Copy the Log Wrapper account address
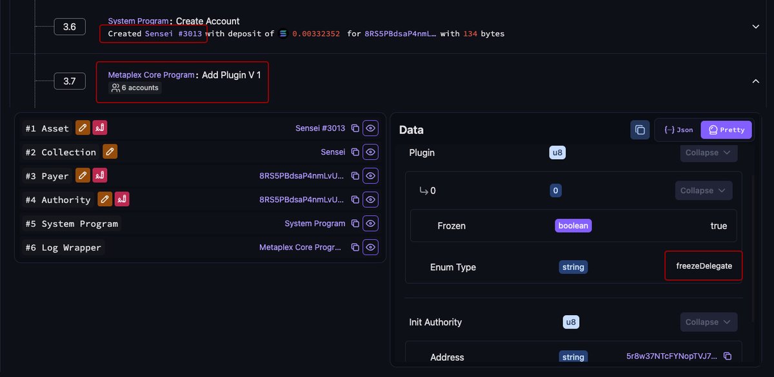This screenshot has height=377, width=774. (x=355, y=247)
